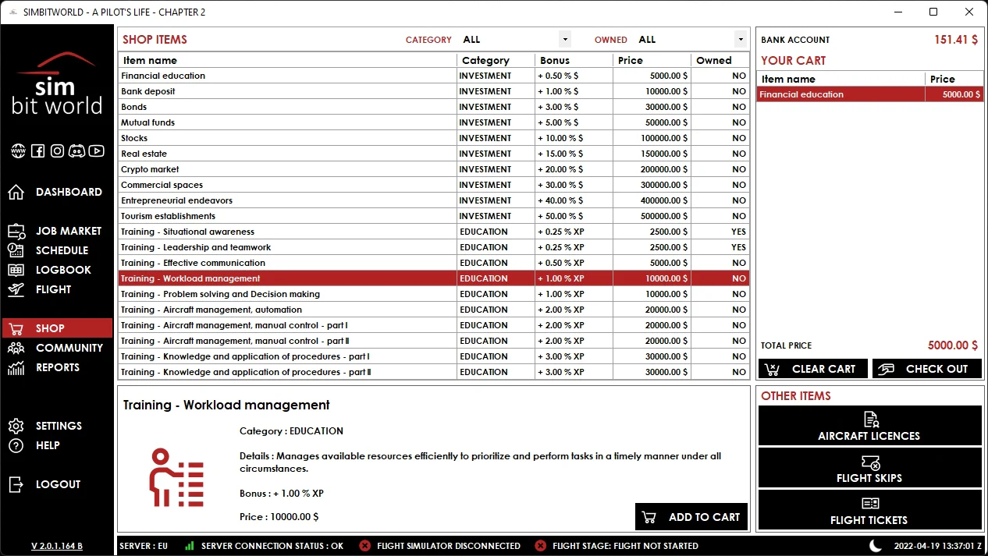The image size is (988, 556).
Task: Add Workload management to cart
Action: tap(691, 517)
